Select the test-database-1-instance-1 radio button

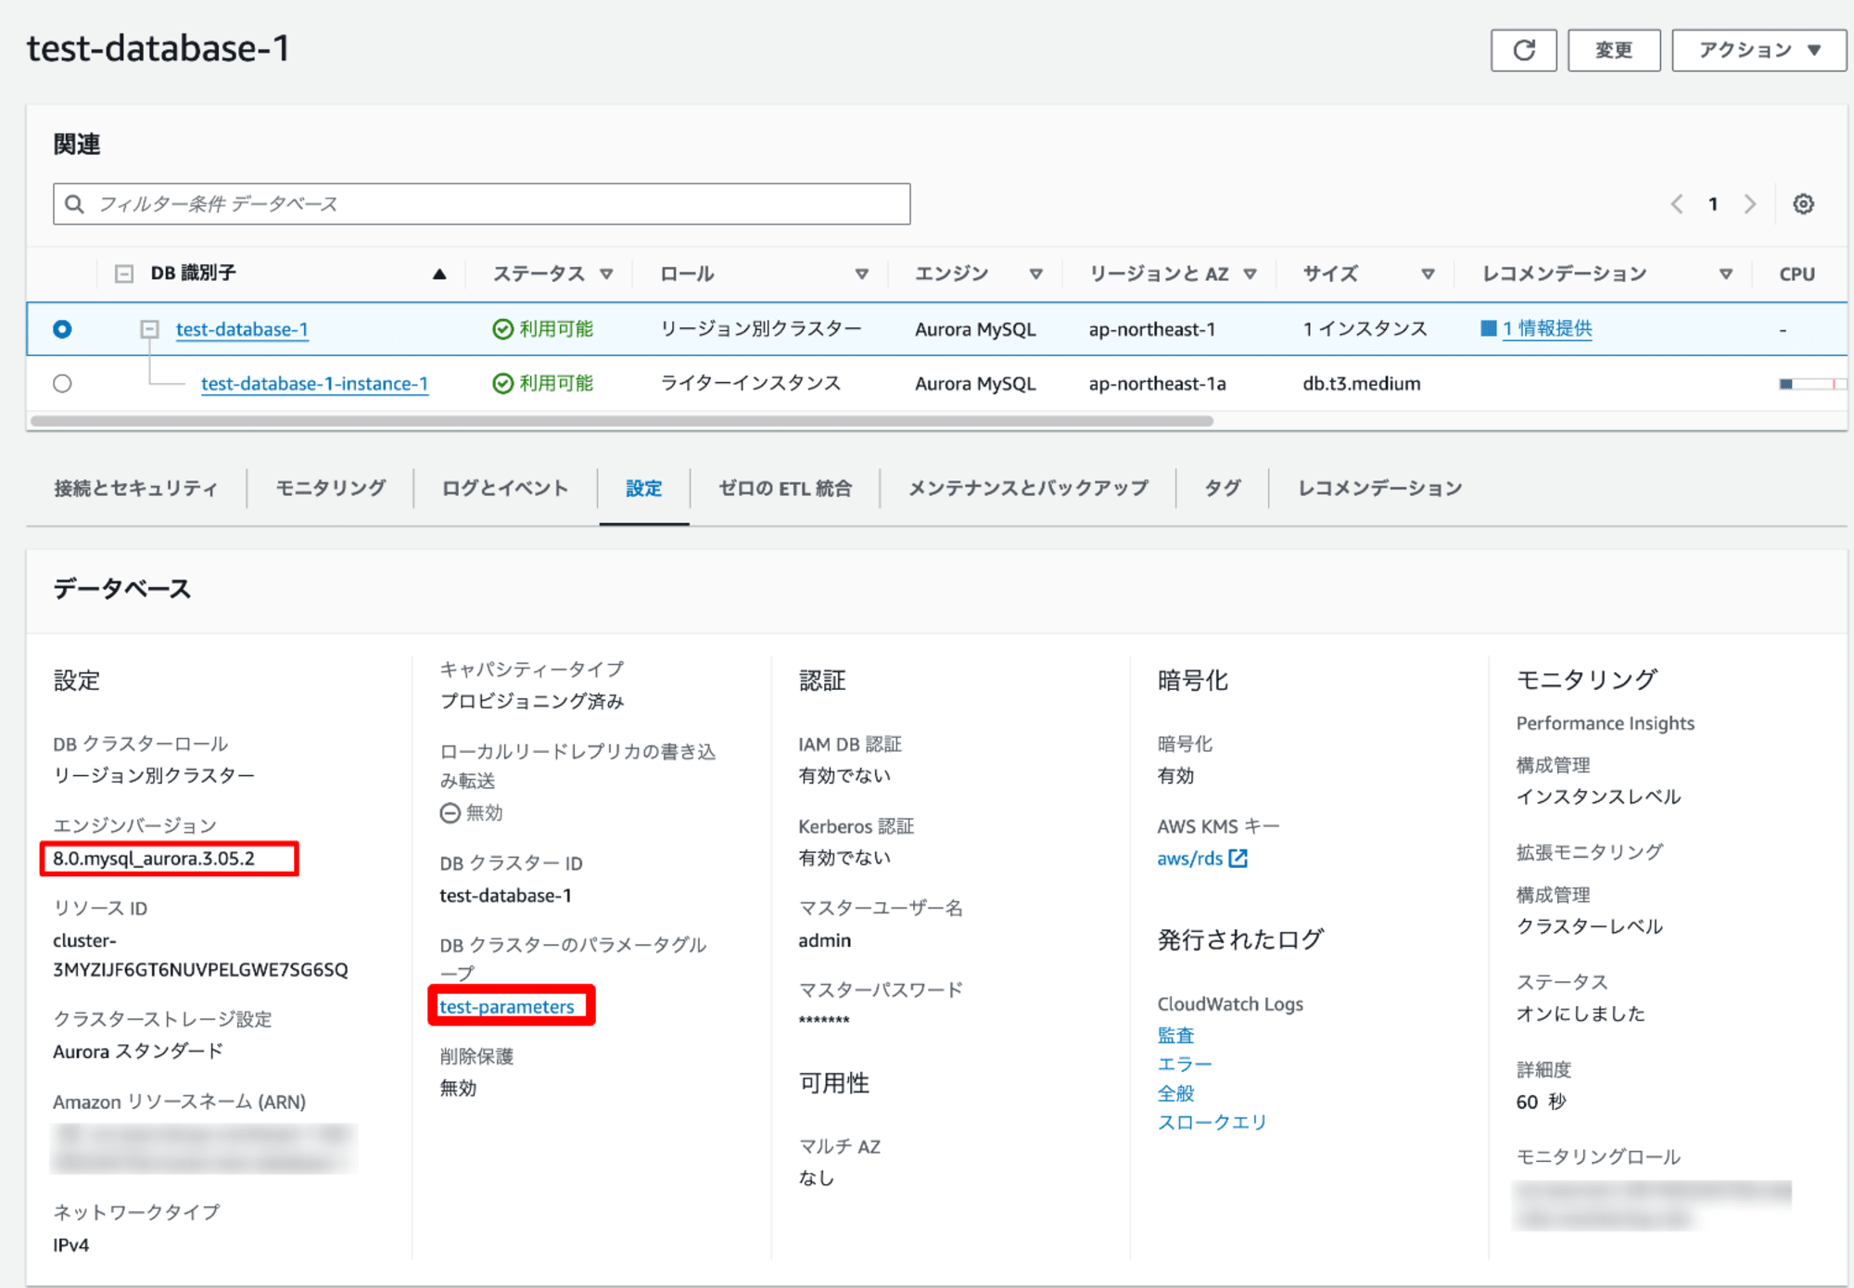(62, 383)
